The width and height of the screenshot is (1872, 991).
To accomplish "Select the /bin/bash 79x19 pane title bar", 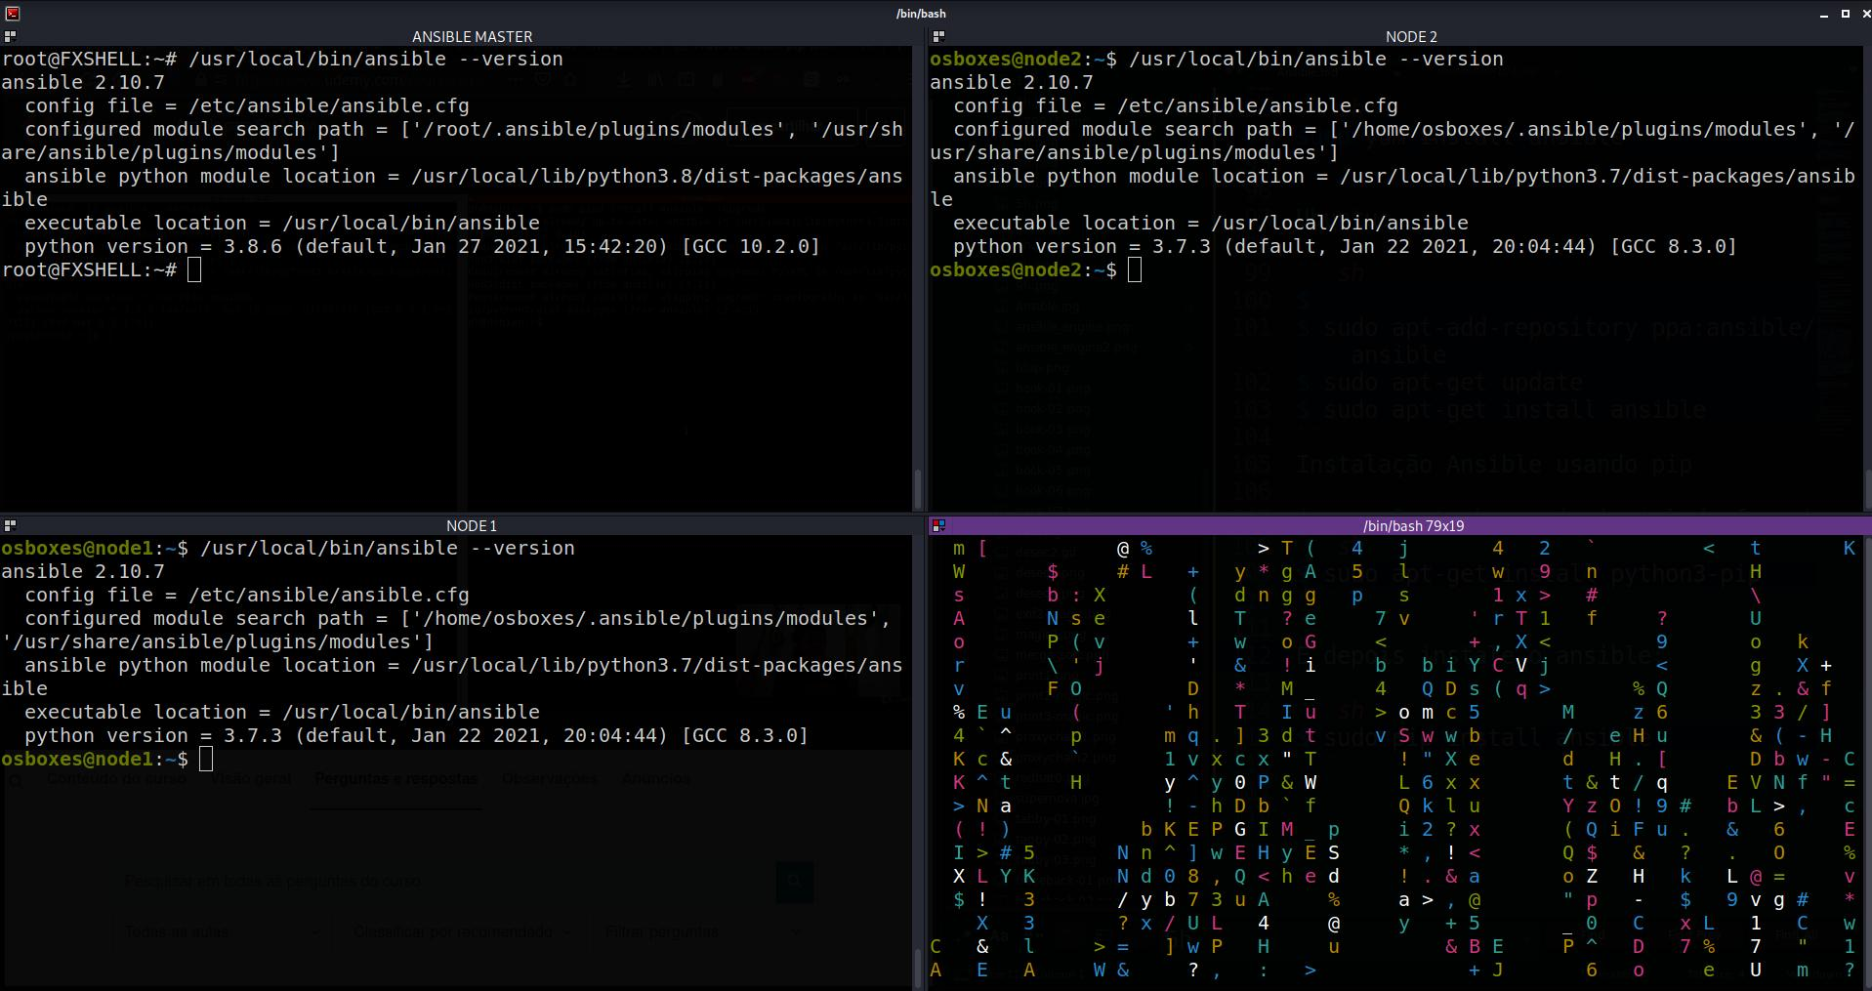I will [x=1400, y=525].
